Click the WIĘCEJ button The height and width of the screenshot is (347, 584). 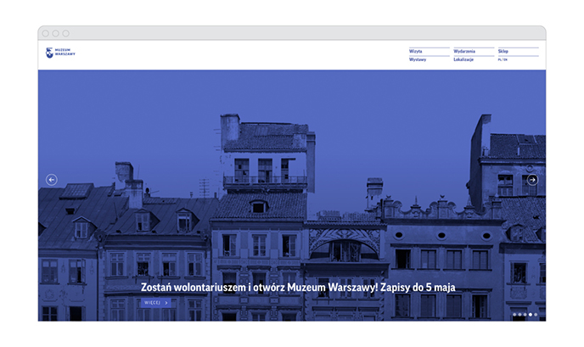click(x=156, y=302)
